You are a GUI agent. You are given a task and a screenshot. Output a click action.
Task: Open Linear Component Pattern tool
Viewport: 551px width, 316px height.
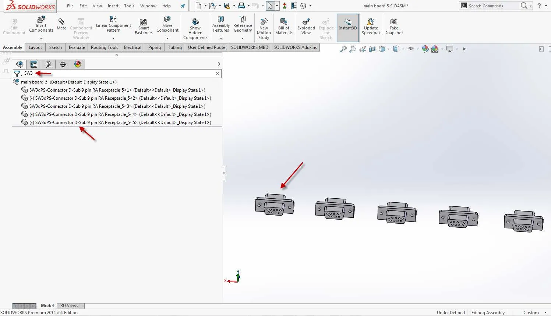coord(113,24)
